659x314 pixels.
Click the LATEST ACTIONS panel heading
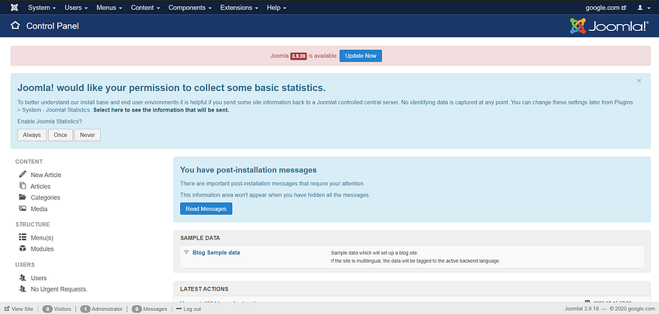point(204,289)
